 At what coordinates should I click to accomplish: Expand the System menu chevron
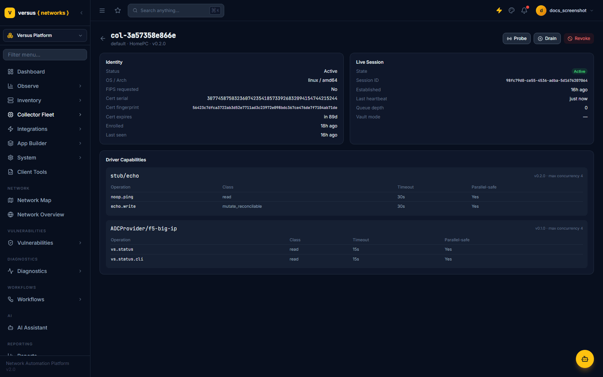point(80,158)
